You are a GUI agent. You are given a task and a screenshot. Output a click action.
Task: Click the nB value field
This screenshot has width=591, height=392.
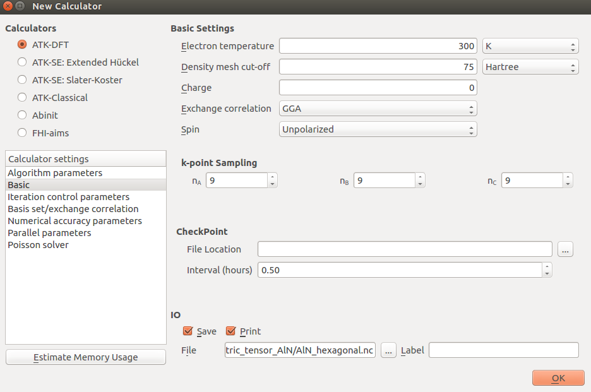tap(385, 180)
